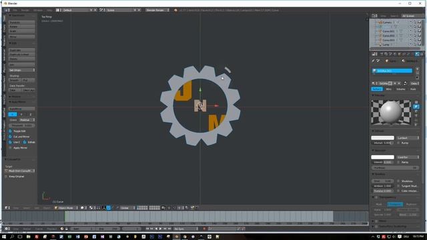Click the 3D view editor type icon
The image size is (427, 240).
pos(6,207)
